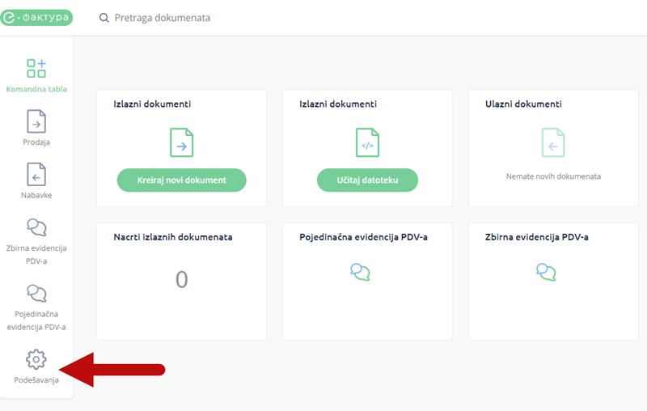Viewport: 647px width, 411px height.
Task: Click the Nemate novih dokumenata message
Action: (553, 176)
